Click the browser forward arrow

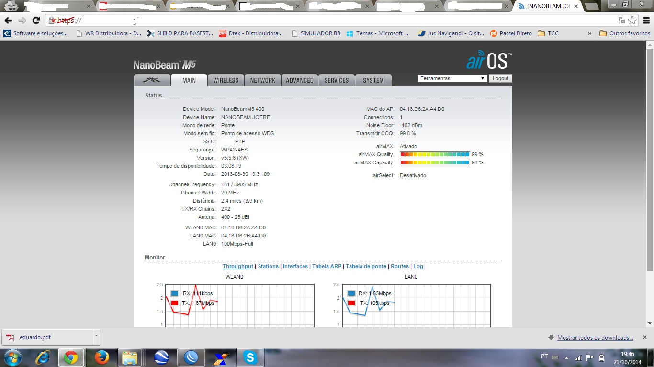click(x=22, y=21)
